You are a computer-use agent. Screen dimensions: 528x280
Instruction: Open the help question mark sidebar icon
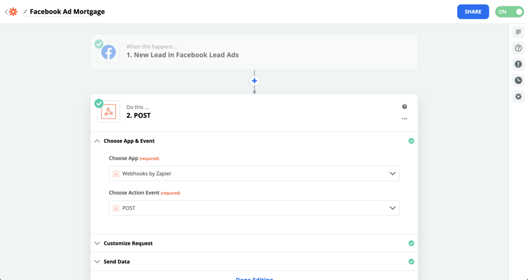point(518,48)
